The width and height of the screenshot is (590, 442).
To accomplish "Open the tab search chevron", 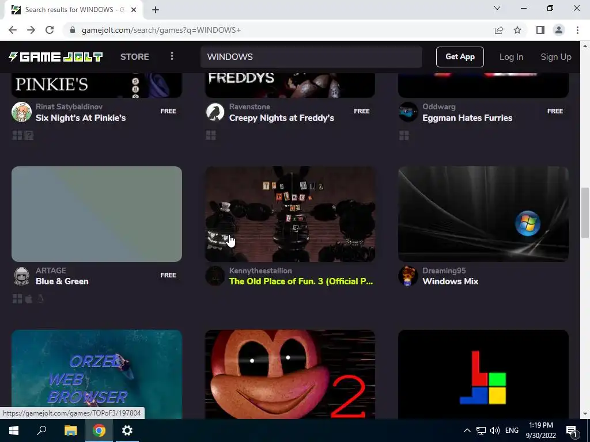I will (x=497, y=8).
